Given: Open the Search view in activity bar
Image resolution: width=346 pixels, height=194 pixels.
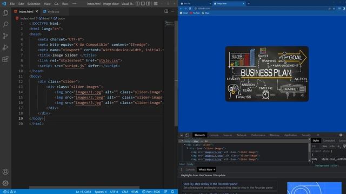Looking at the screenshot, I should (5, 24).
